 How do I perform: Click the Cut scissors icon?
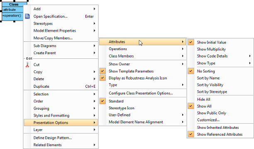click(27, 65)
